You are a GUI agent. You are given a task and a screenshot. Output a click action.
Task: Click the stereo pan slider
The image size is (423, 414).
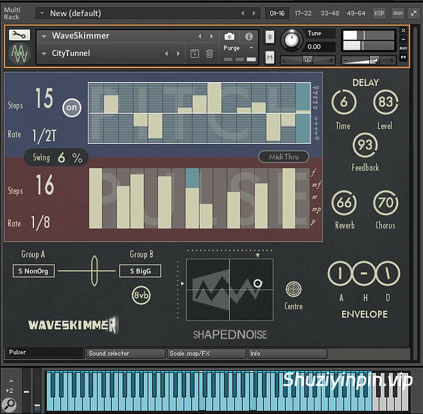tap(308, 61)
